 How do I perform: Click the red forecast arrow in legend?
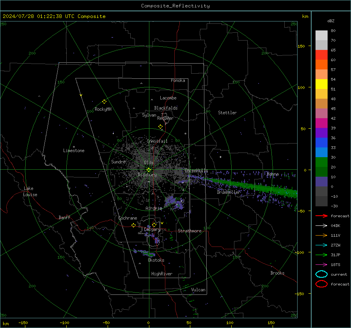coord(321,216)
